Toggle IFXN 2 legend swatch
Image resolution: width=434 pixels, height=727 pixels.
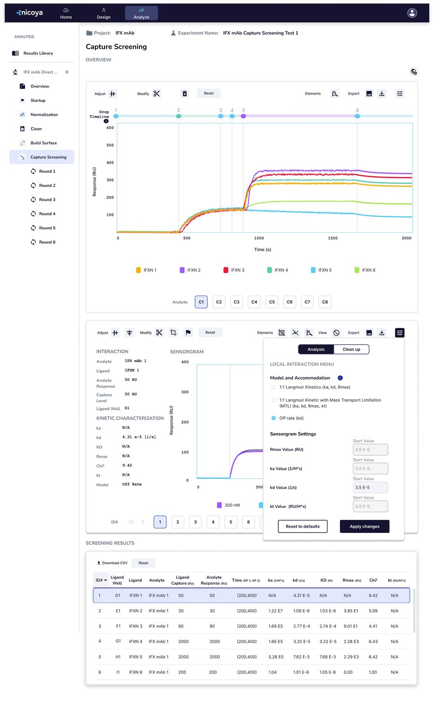182,270
